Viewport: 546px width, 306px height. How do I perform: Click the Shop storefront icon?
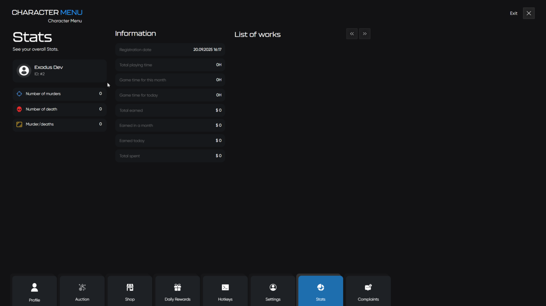pos(130,287)
